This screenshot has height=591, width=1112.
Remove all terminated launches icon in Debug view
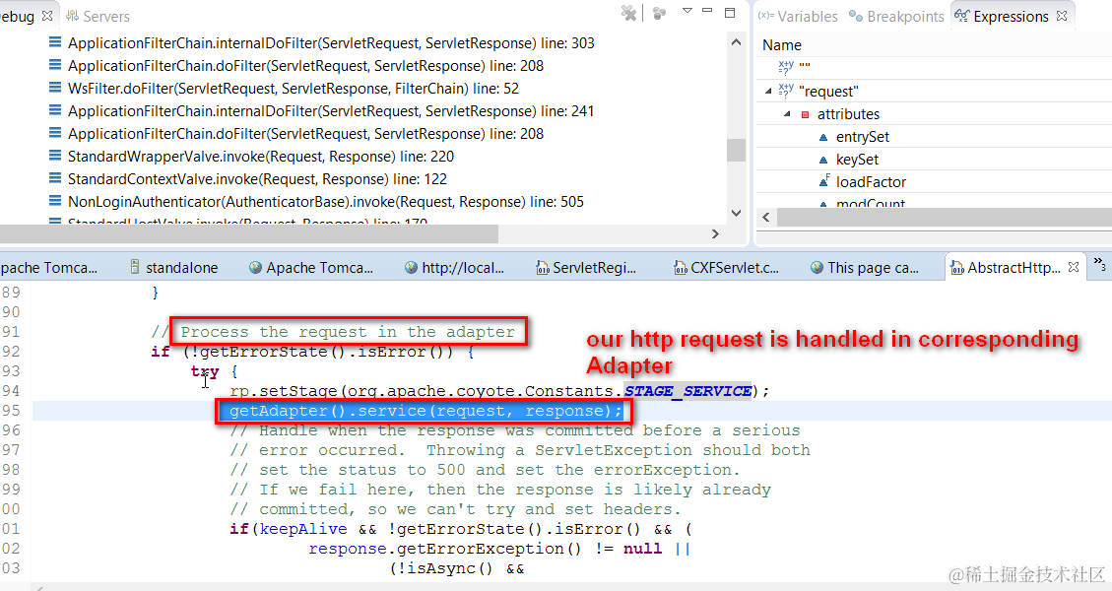628,13
